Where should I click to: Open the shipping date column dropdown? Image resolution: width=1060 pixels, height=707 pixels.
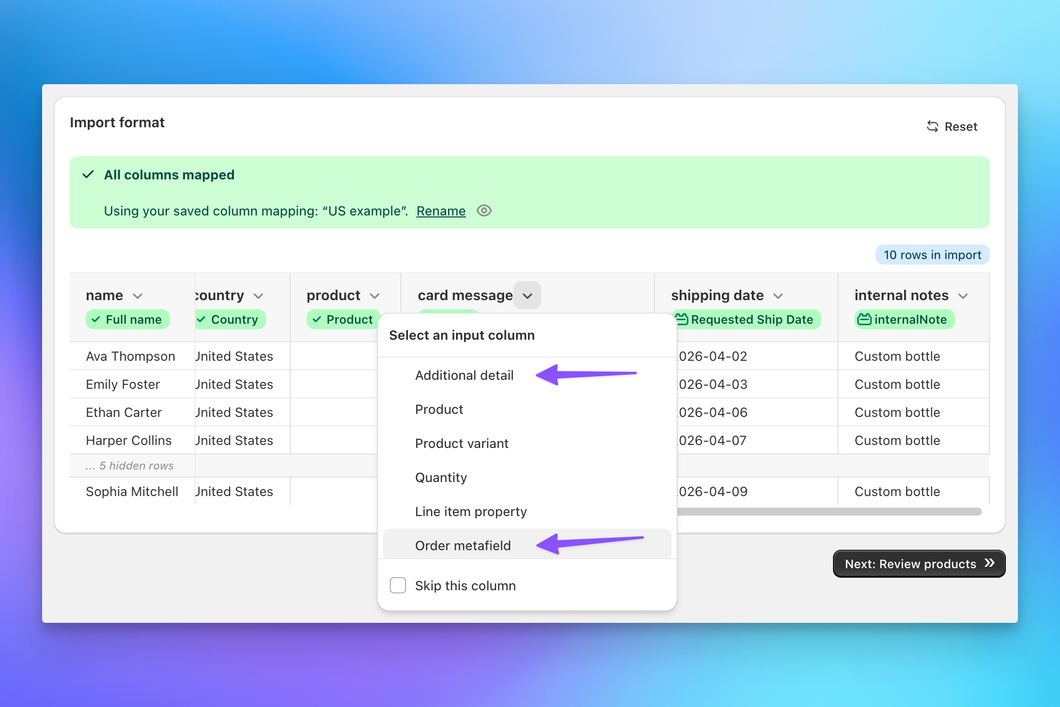click(x=779, y=295)
